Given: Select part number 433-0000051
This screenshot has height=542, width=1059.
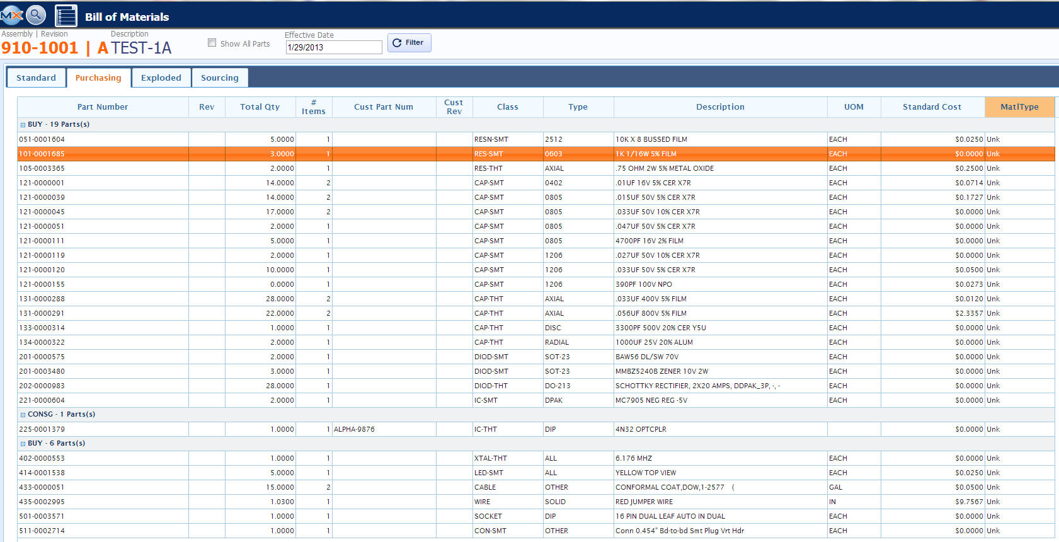Looking at the screenshot, I should pyautogui.click(x=42, y=487).
